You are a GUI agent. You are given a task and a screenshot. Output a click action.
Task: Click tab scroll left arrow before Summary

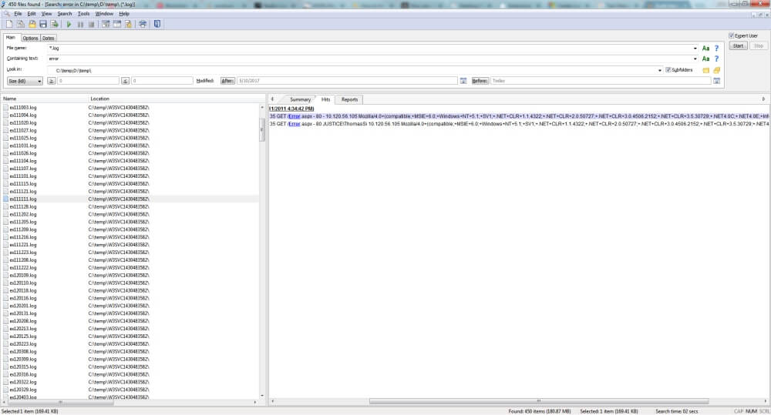click(x=272, y=99)
